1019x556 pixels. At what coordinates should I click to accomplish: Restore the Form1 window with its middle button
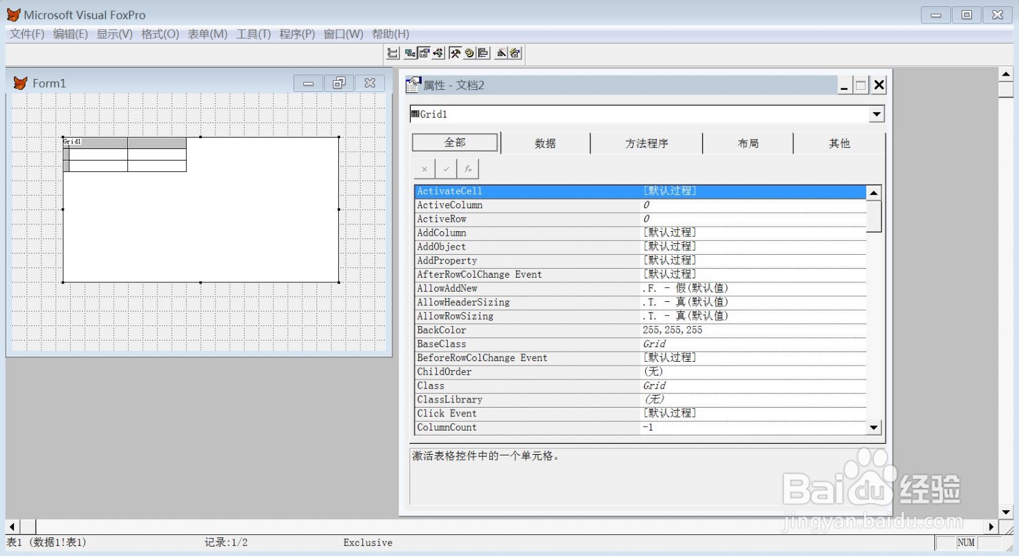coord(339,83)
